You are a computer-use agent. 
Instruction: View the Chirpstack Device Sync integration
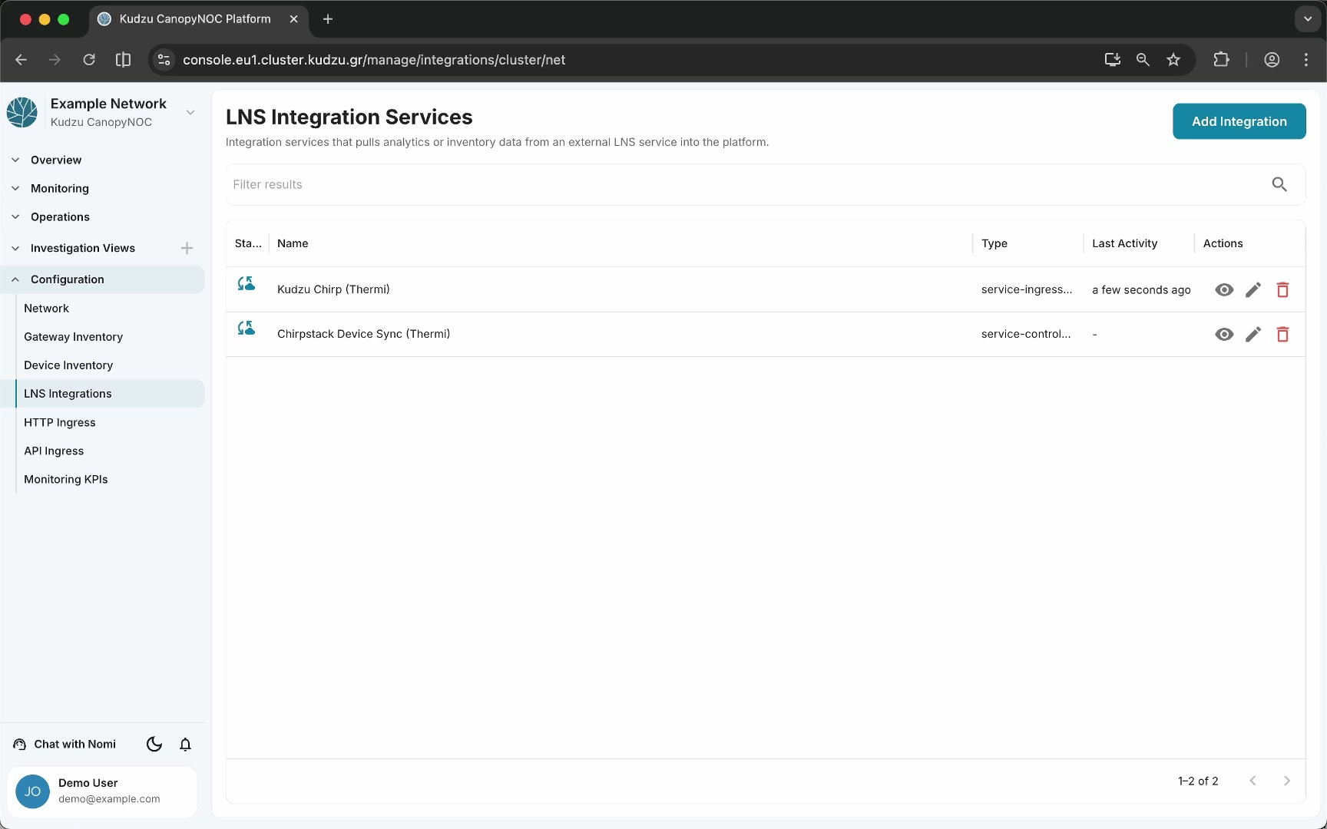point(1224,334)
